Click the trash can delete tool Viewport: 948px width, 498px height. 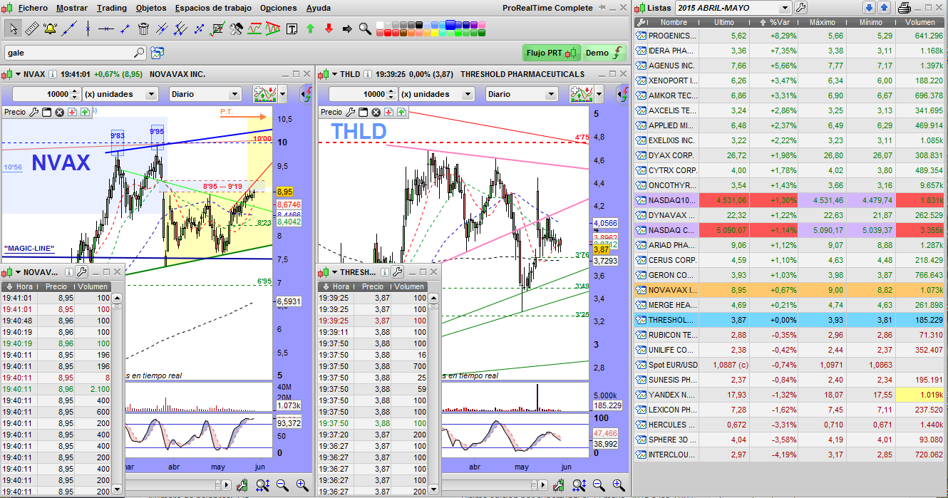tap(143, 28)
